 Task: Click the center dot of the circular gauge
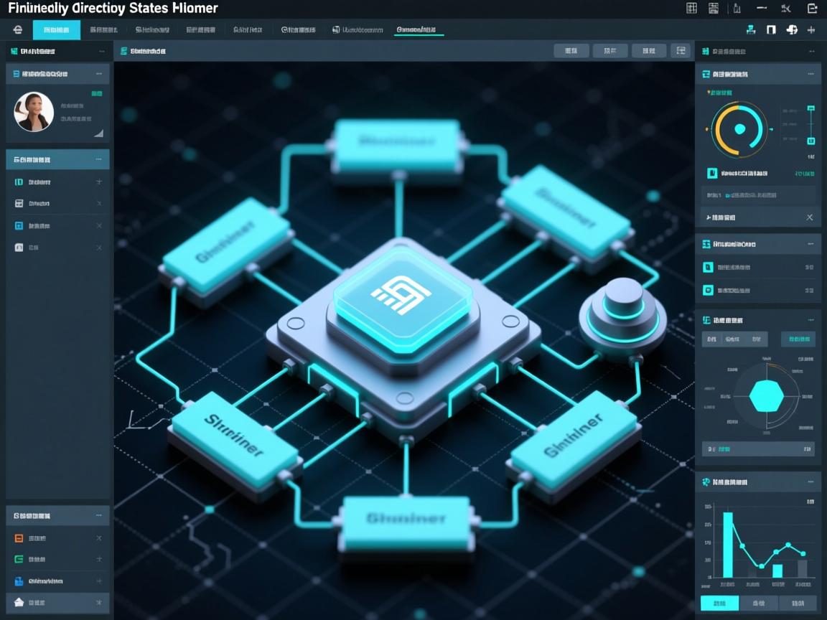(x=740, y=129)
